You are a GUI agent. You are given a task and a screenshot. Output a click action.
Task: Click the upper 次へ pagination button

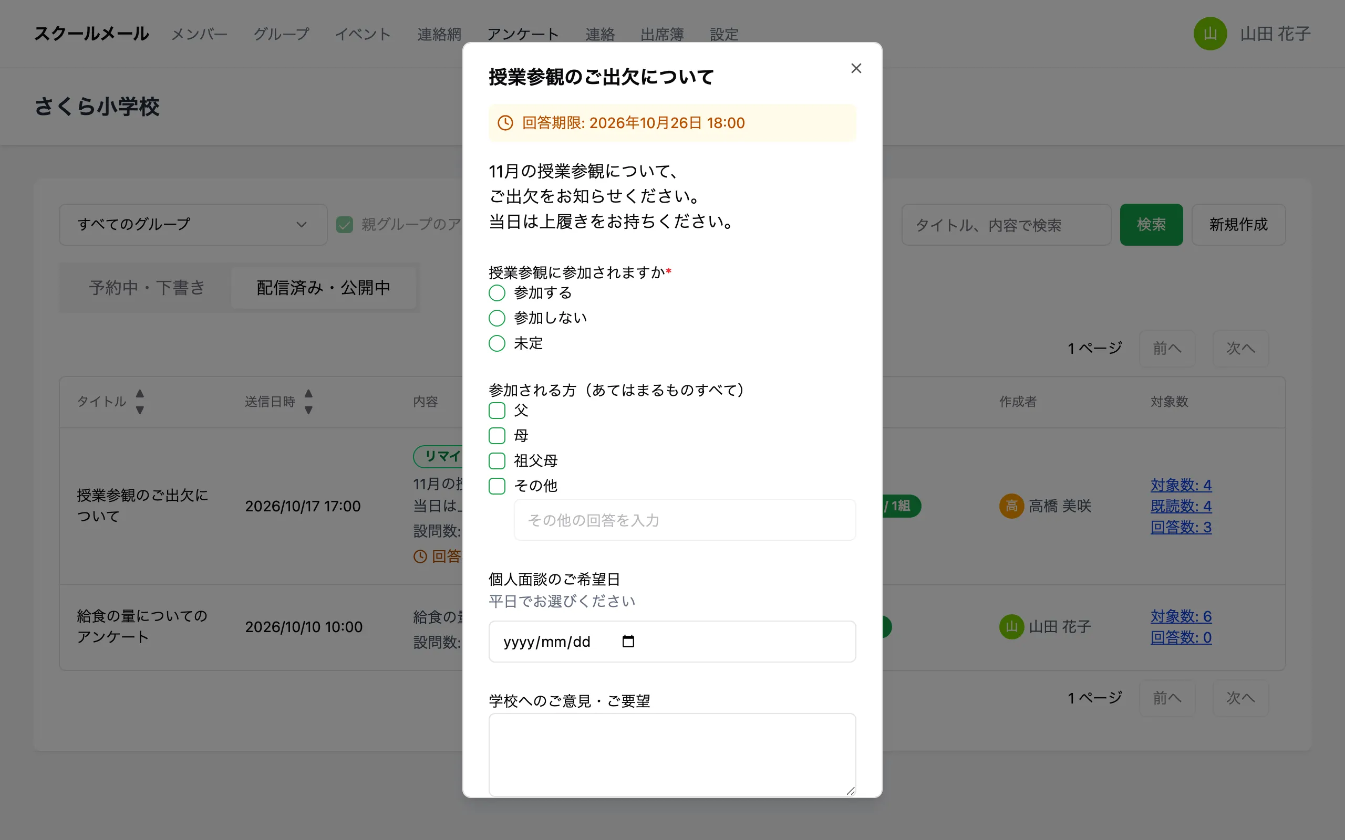1240,348
